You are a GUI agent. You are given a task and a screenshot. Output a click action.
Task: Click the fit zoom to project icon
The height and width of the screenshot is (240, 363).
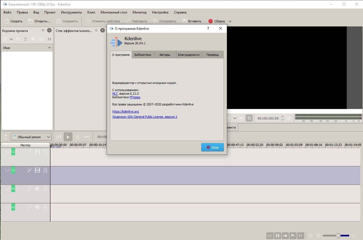pyautogui.click(x=311, y=236)
